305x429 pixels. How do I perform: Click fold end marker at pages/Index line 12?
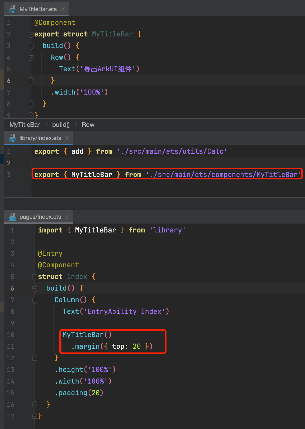pos(35,358)
